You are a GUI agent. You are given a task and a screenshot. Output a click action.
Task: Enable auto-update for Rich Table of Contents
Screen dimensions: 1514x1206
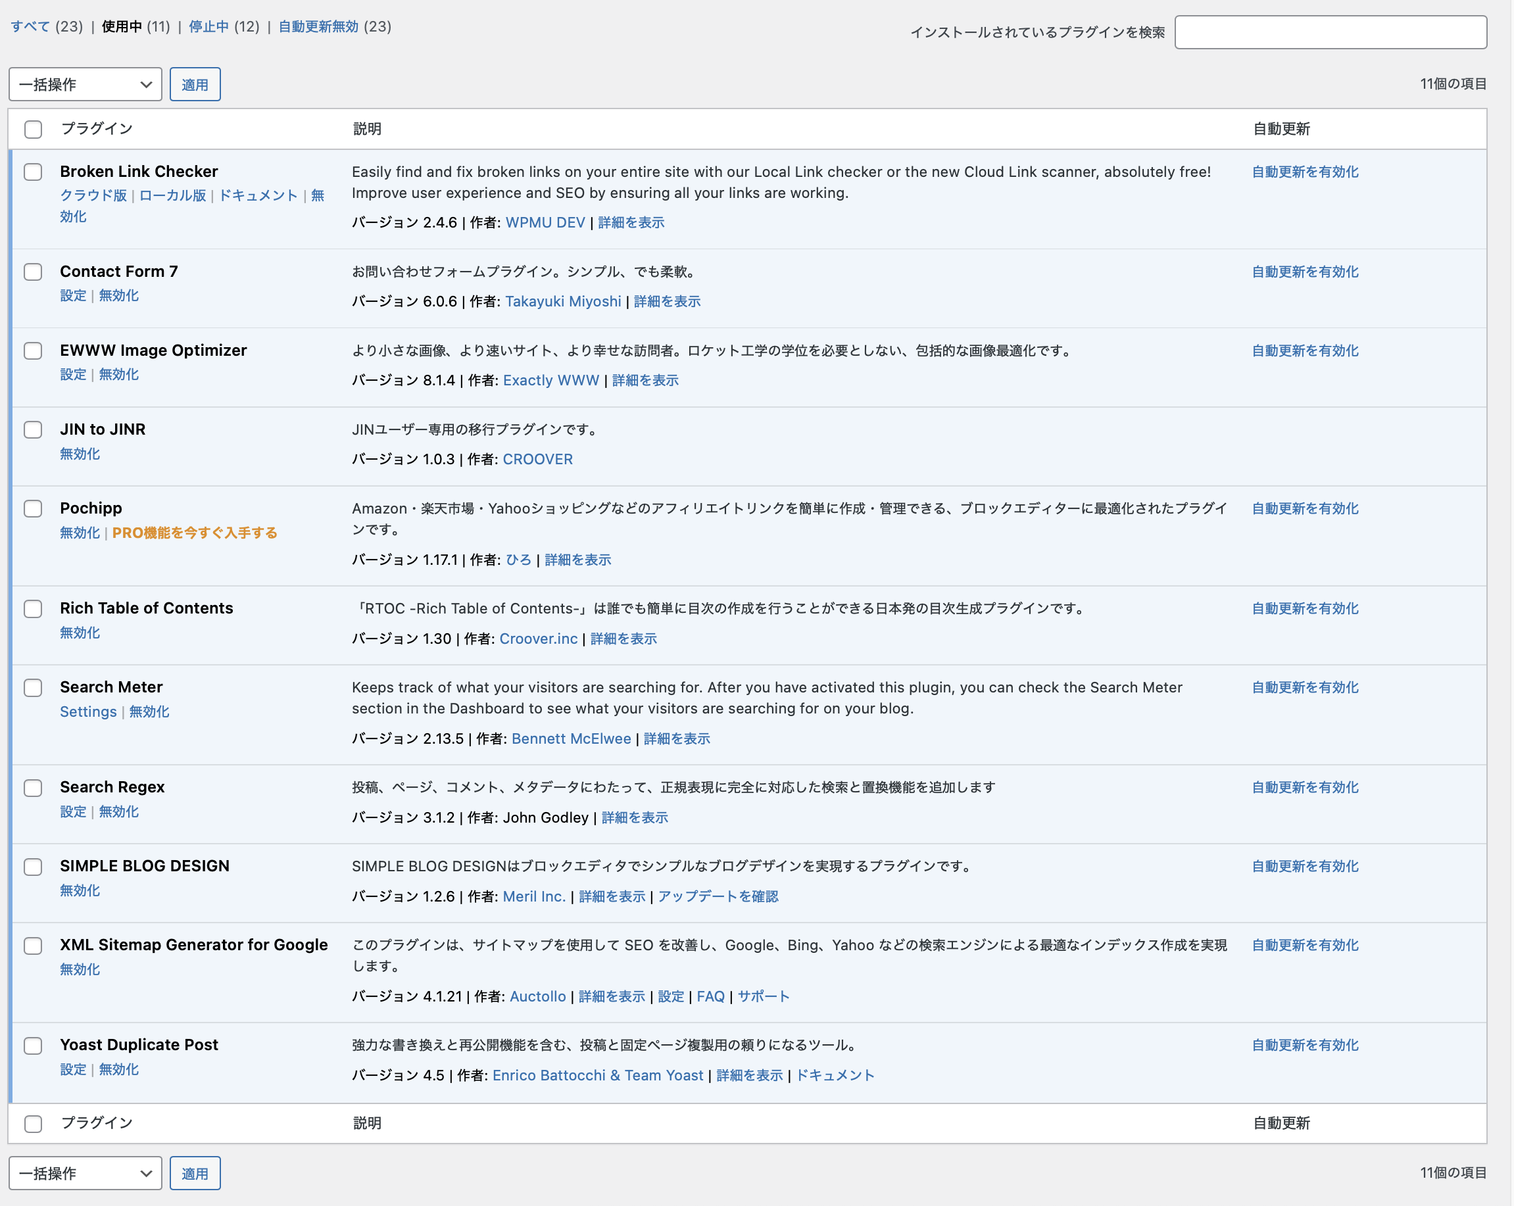pos(1306,609)
